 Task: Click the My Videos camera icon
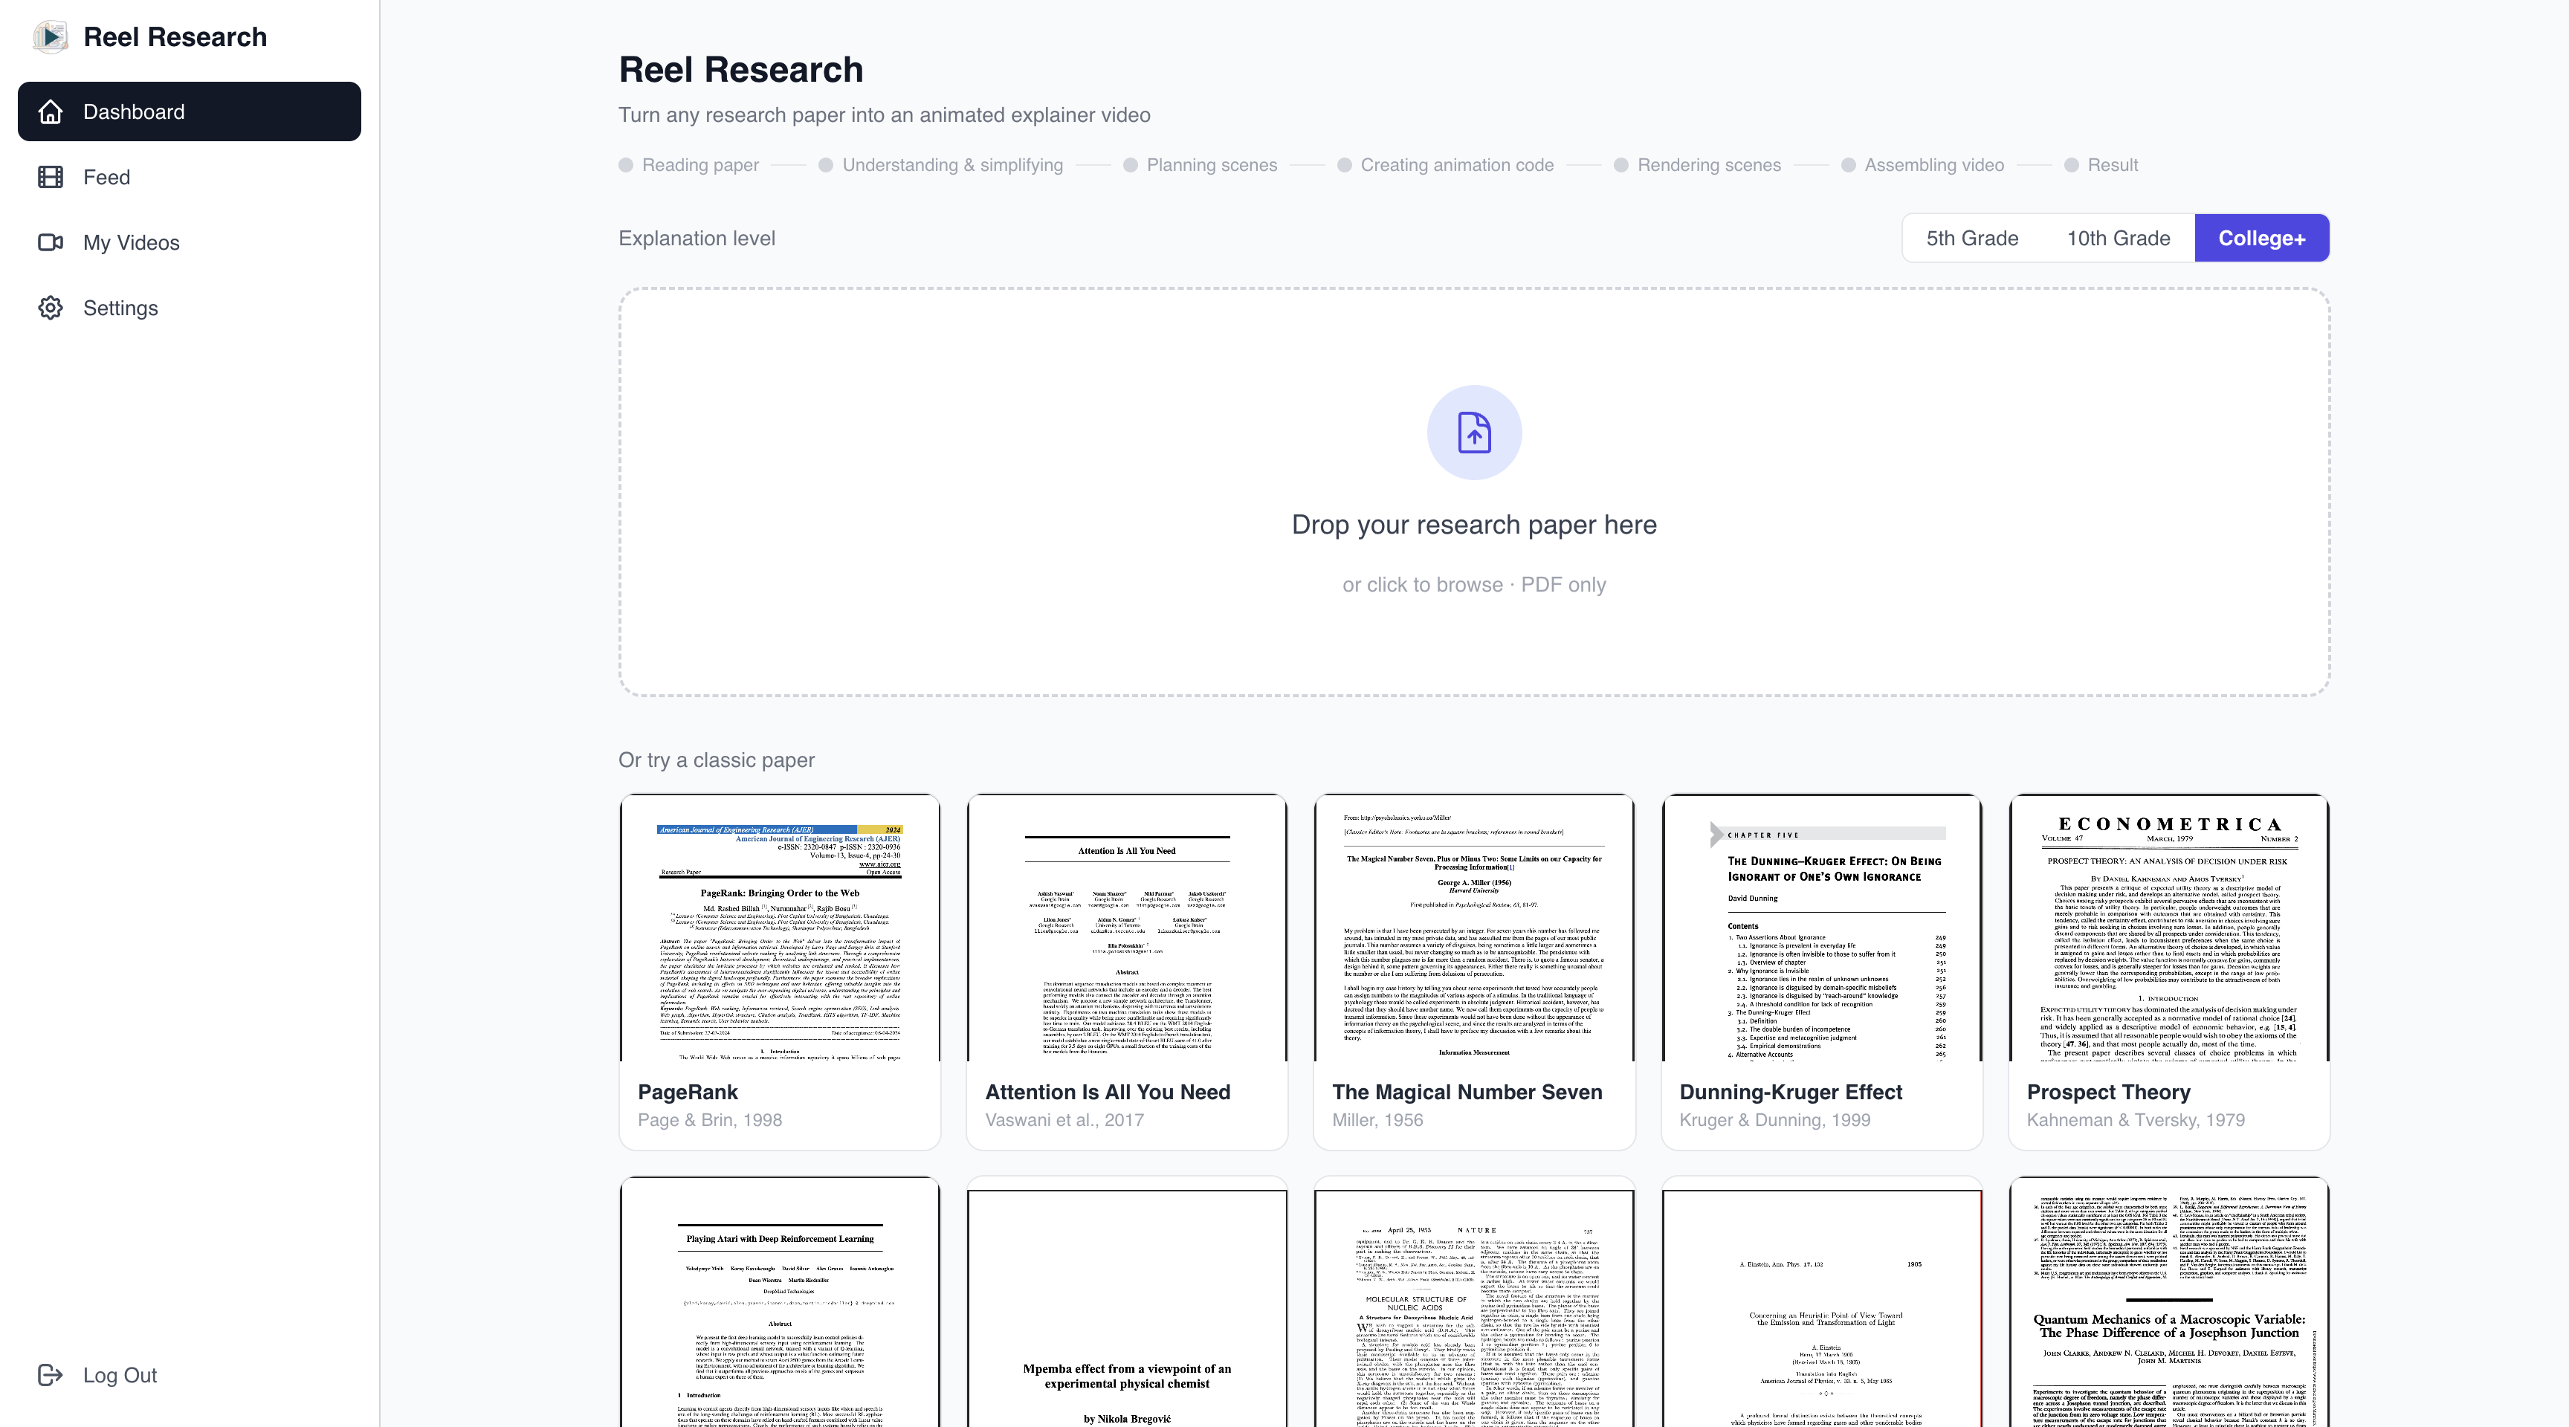[51, 242]
